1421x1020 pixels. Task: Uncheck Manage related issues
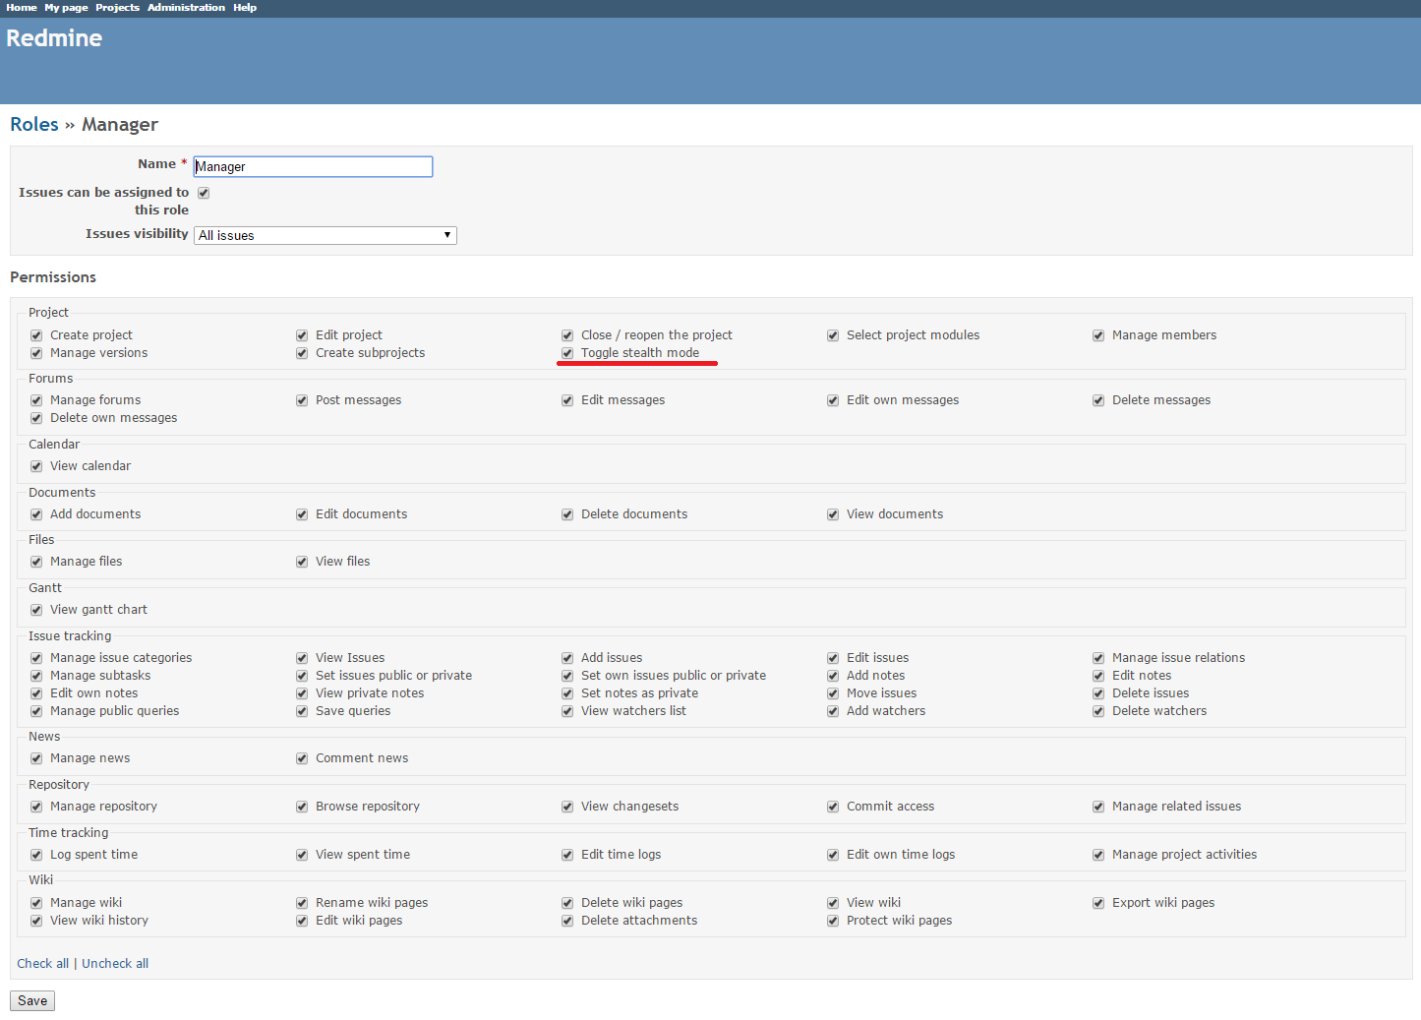(x=1098, y=807)
